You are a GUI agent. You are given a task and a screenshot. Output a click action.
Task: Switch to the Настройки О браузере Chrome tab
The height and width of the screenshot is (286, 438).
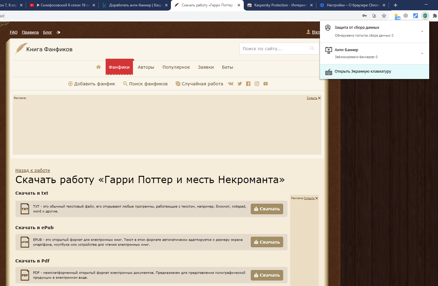(353, 5)
